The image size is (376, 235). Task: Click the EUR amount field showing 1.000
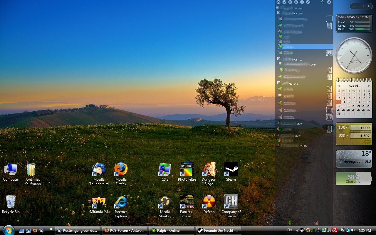[360, 128]
